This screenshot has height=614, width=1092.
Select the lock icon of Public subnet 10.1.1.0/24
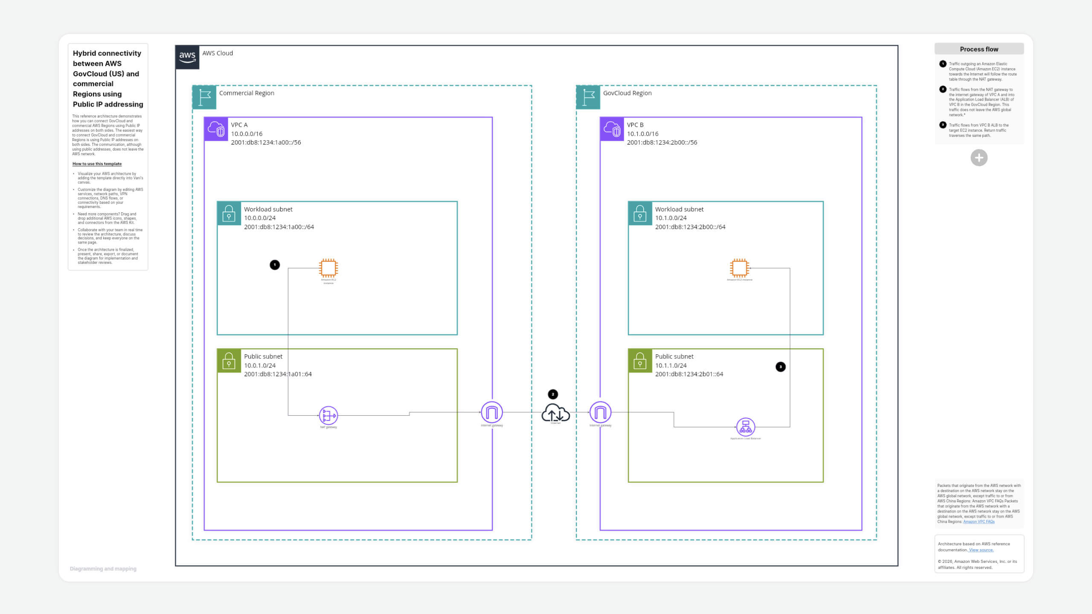[640, 361]
